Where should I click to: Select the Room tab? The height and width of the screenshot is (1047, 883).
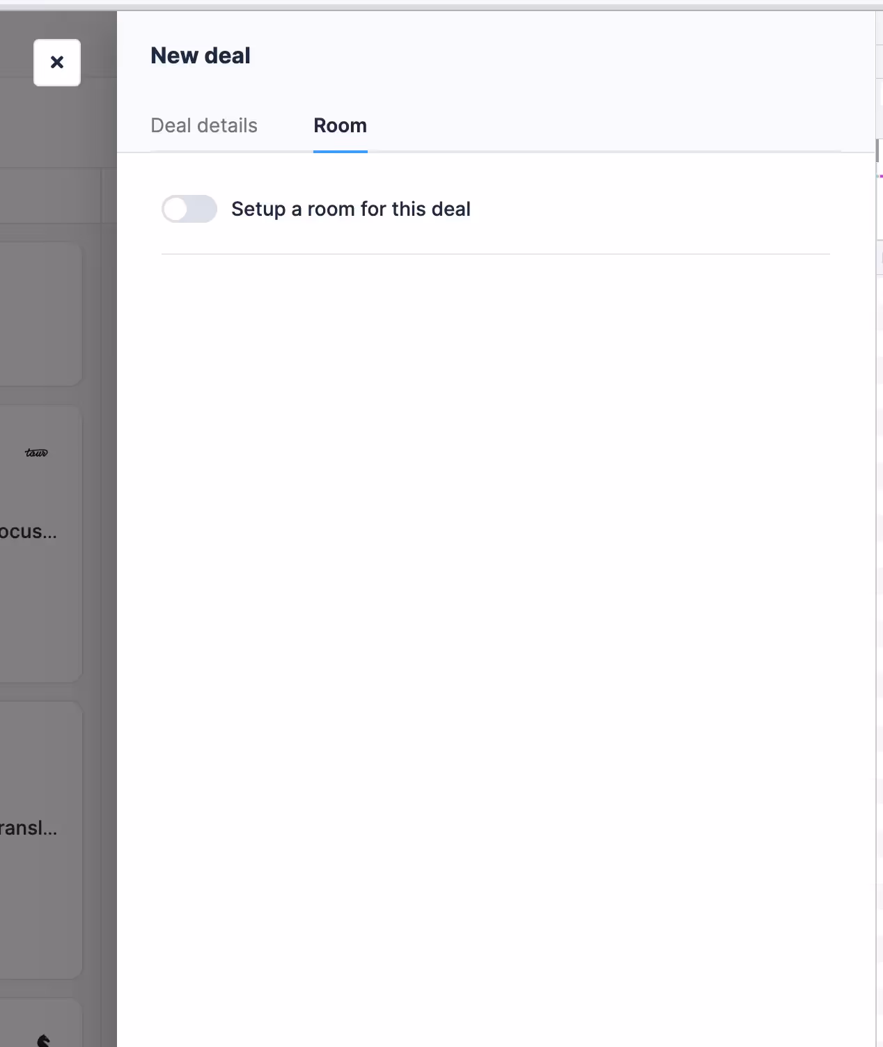[340, 125]
